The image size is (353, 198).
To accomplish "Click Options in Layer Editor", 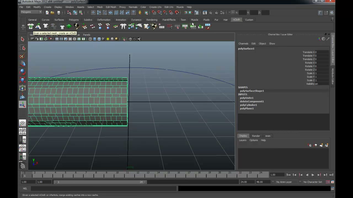I will coord(253,140).
